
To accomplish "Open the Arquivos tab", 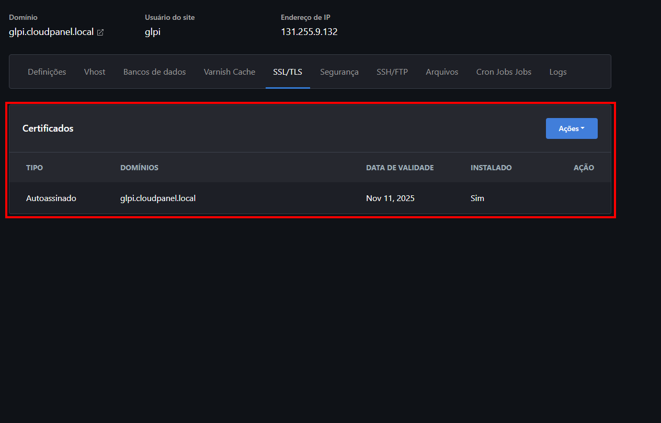I will (x=442, y=72).
